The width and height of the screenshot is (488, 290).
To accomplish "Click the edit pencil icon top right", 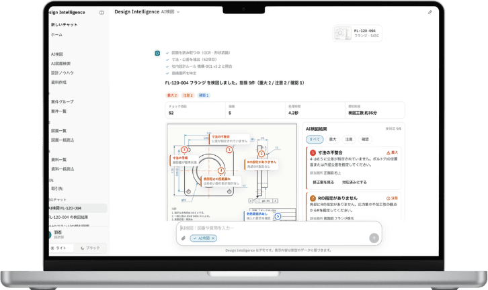I will tap(430, 12).
